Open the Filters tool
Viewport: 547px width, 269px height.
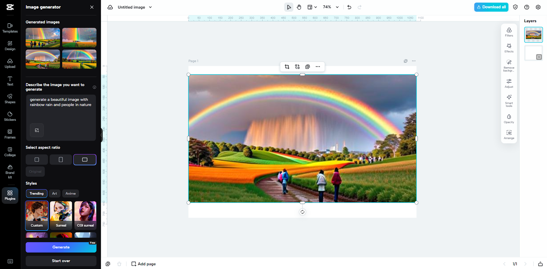pos(509,32)
